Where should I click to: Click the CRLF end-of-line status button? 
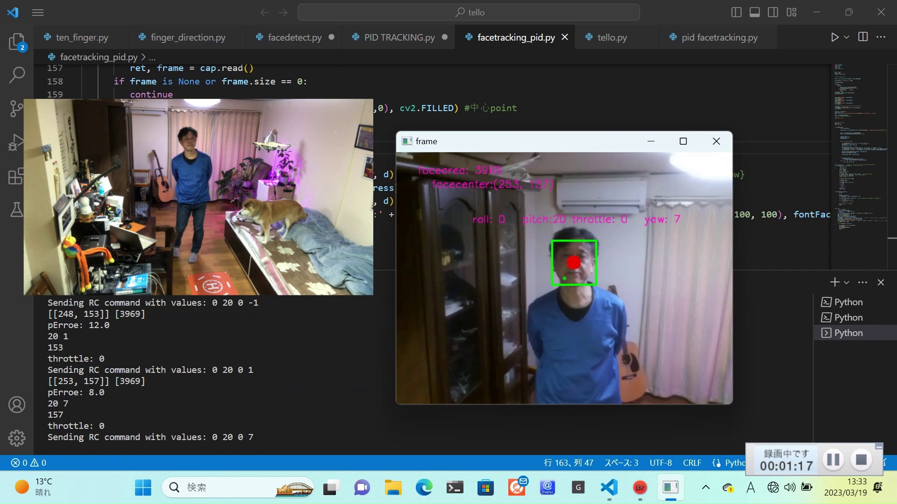pyautogui.click(x=692, y=462)
